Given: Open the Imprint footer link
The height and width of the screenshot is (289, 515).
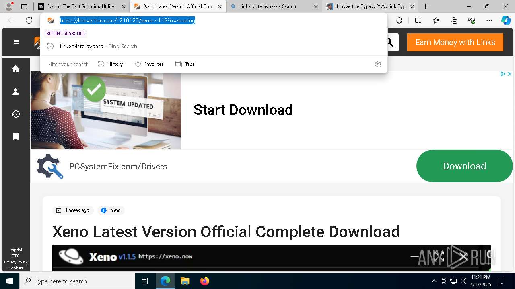Looking at the screenshot, I should pyautogui.click(x=16, y=250).
